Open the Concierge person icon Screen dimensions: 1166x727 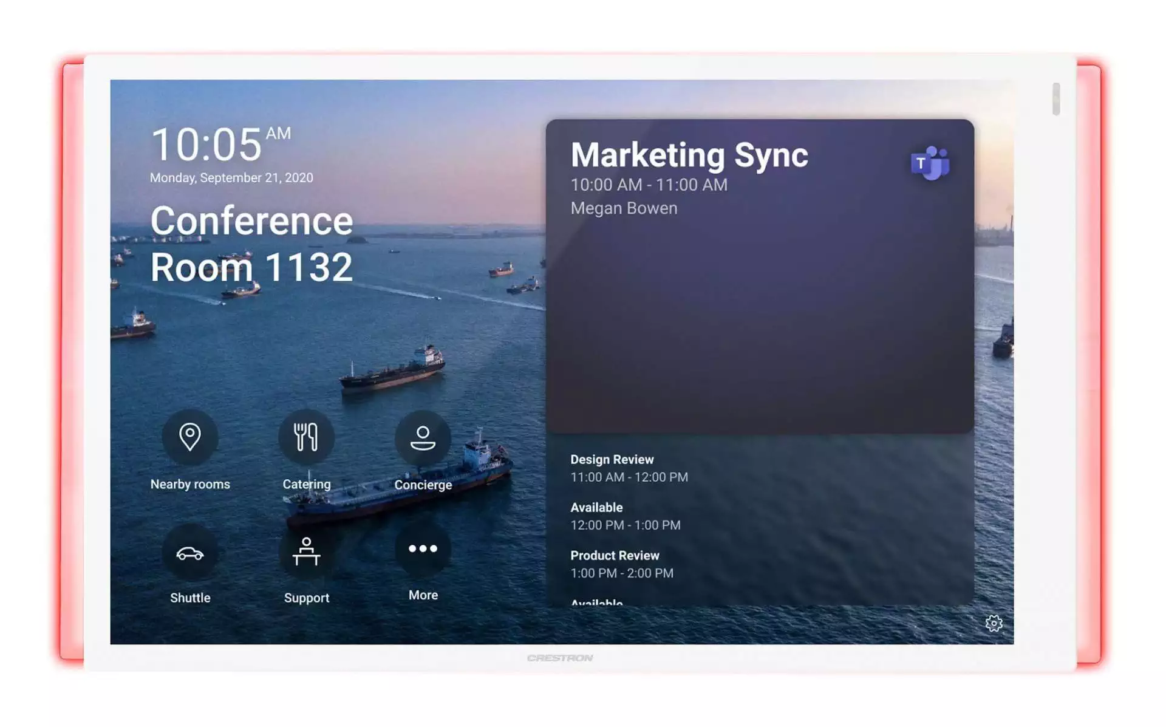(x=423, y=437)
